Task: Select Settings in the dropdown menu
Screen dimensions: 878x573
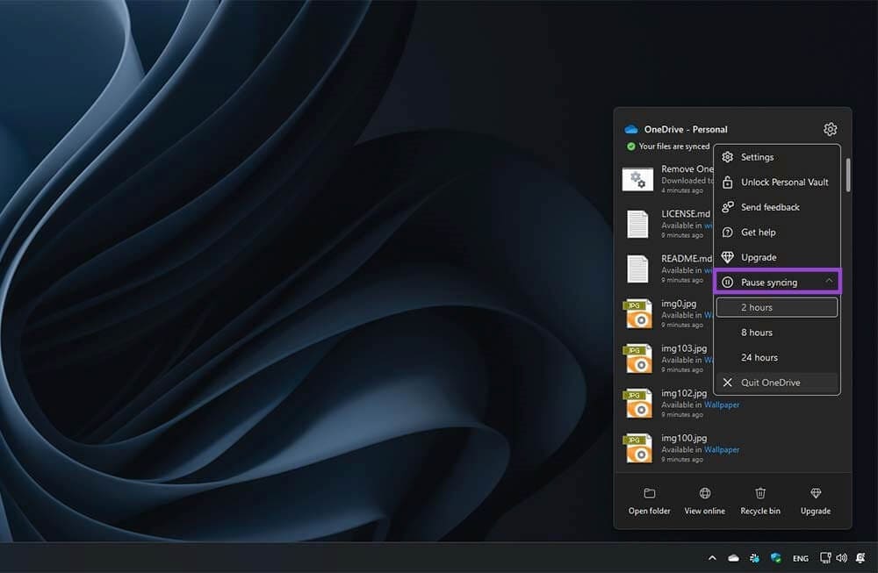Action: pyautogui.click(x=777, y=157)
